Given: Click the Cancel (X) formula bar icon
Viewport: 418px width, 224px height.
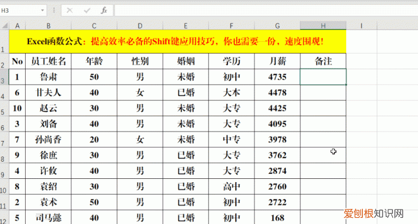Looking at the screenshot, I should pyautogui.click(x=70, y=11).
